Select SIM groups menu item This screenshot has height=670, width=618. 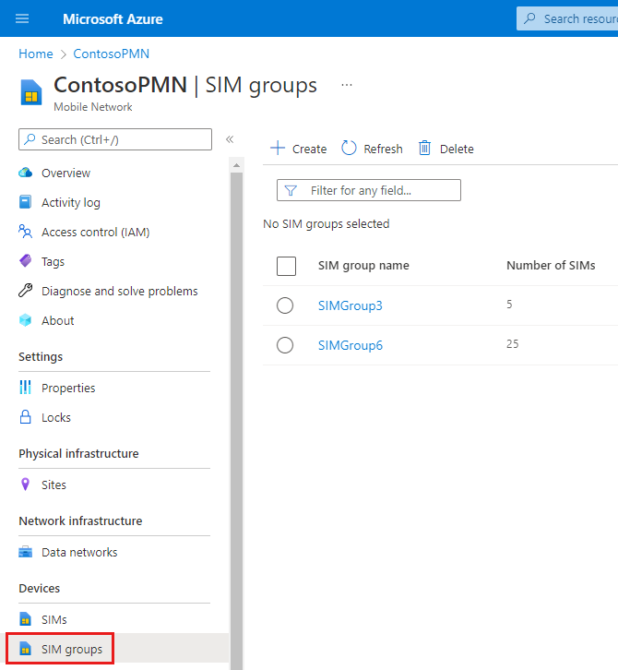coord(72,649)
